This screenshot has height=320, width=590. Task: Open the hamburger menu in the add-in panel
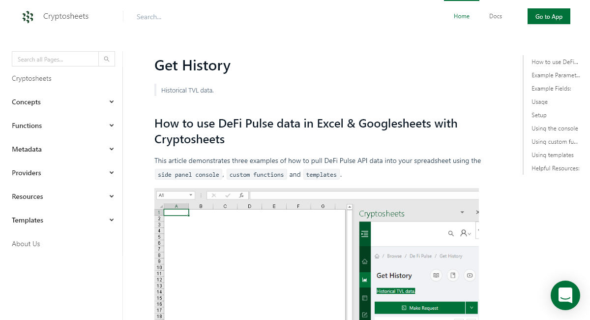(364, 233)
